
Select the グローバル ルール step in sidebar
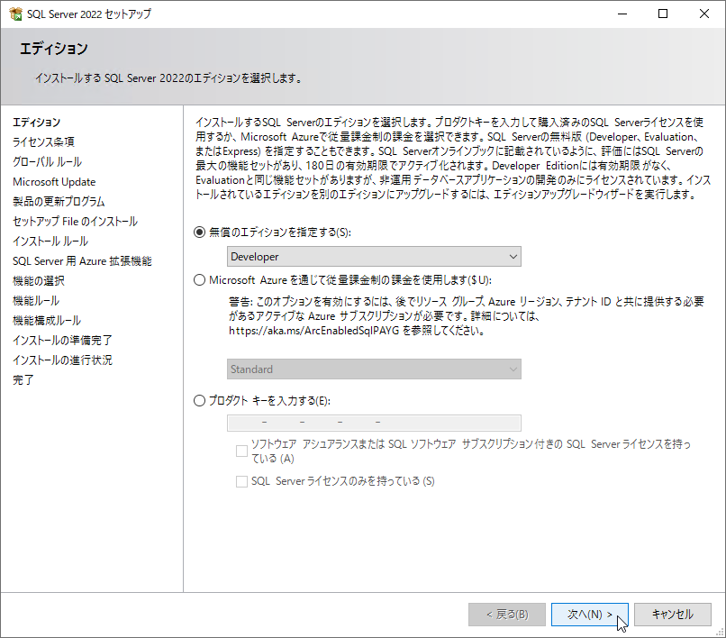click(x=47, y=161)
